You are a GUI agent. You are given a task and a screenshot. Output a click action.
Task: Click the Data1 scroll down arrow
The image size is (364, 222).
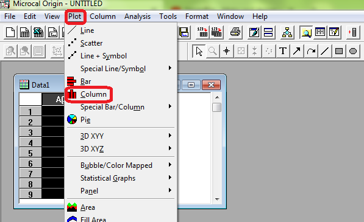pyautogui.click(x=217, y=199)
